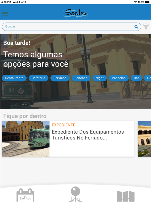Click the orange EXPEDIENTE label

click(63, 125)
